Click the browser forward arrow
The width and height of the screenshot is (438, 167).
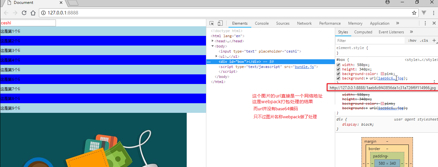point(15,13)
